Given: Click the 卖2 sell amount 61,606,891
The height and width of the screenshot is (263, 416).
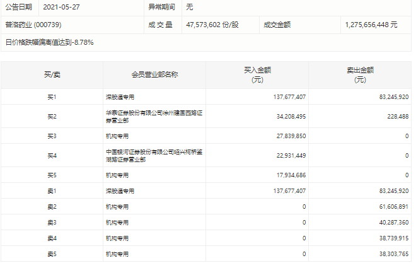Looking at the screenshot, I should coord(391,206).
